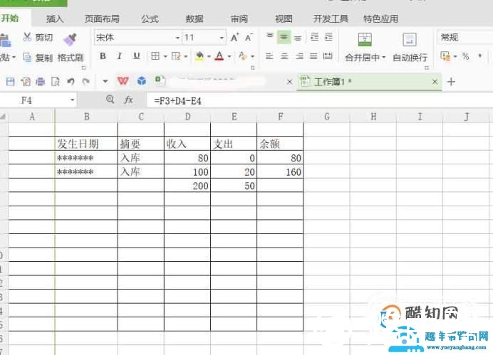Image resolution: width=493 pixels, height=355 pixels.
Task: Click Wrap Text (自动换行) button
Action: 410,47
